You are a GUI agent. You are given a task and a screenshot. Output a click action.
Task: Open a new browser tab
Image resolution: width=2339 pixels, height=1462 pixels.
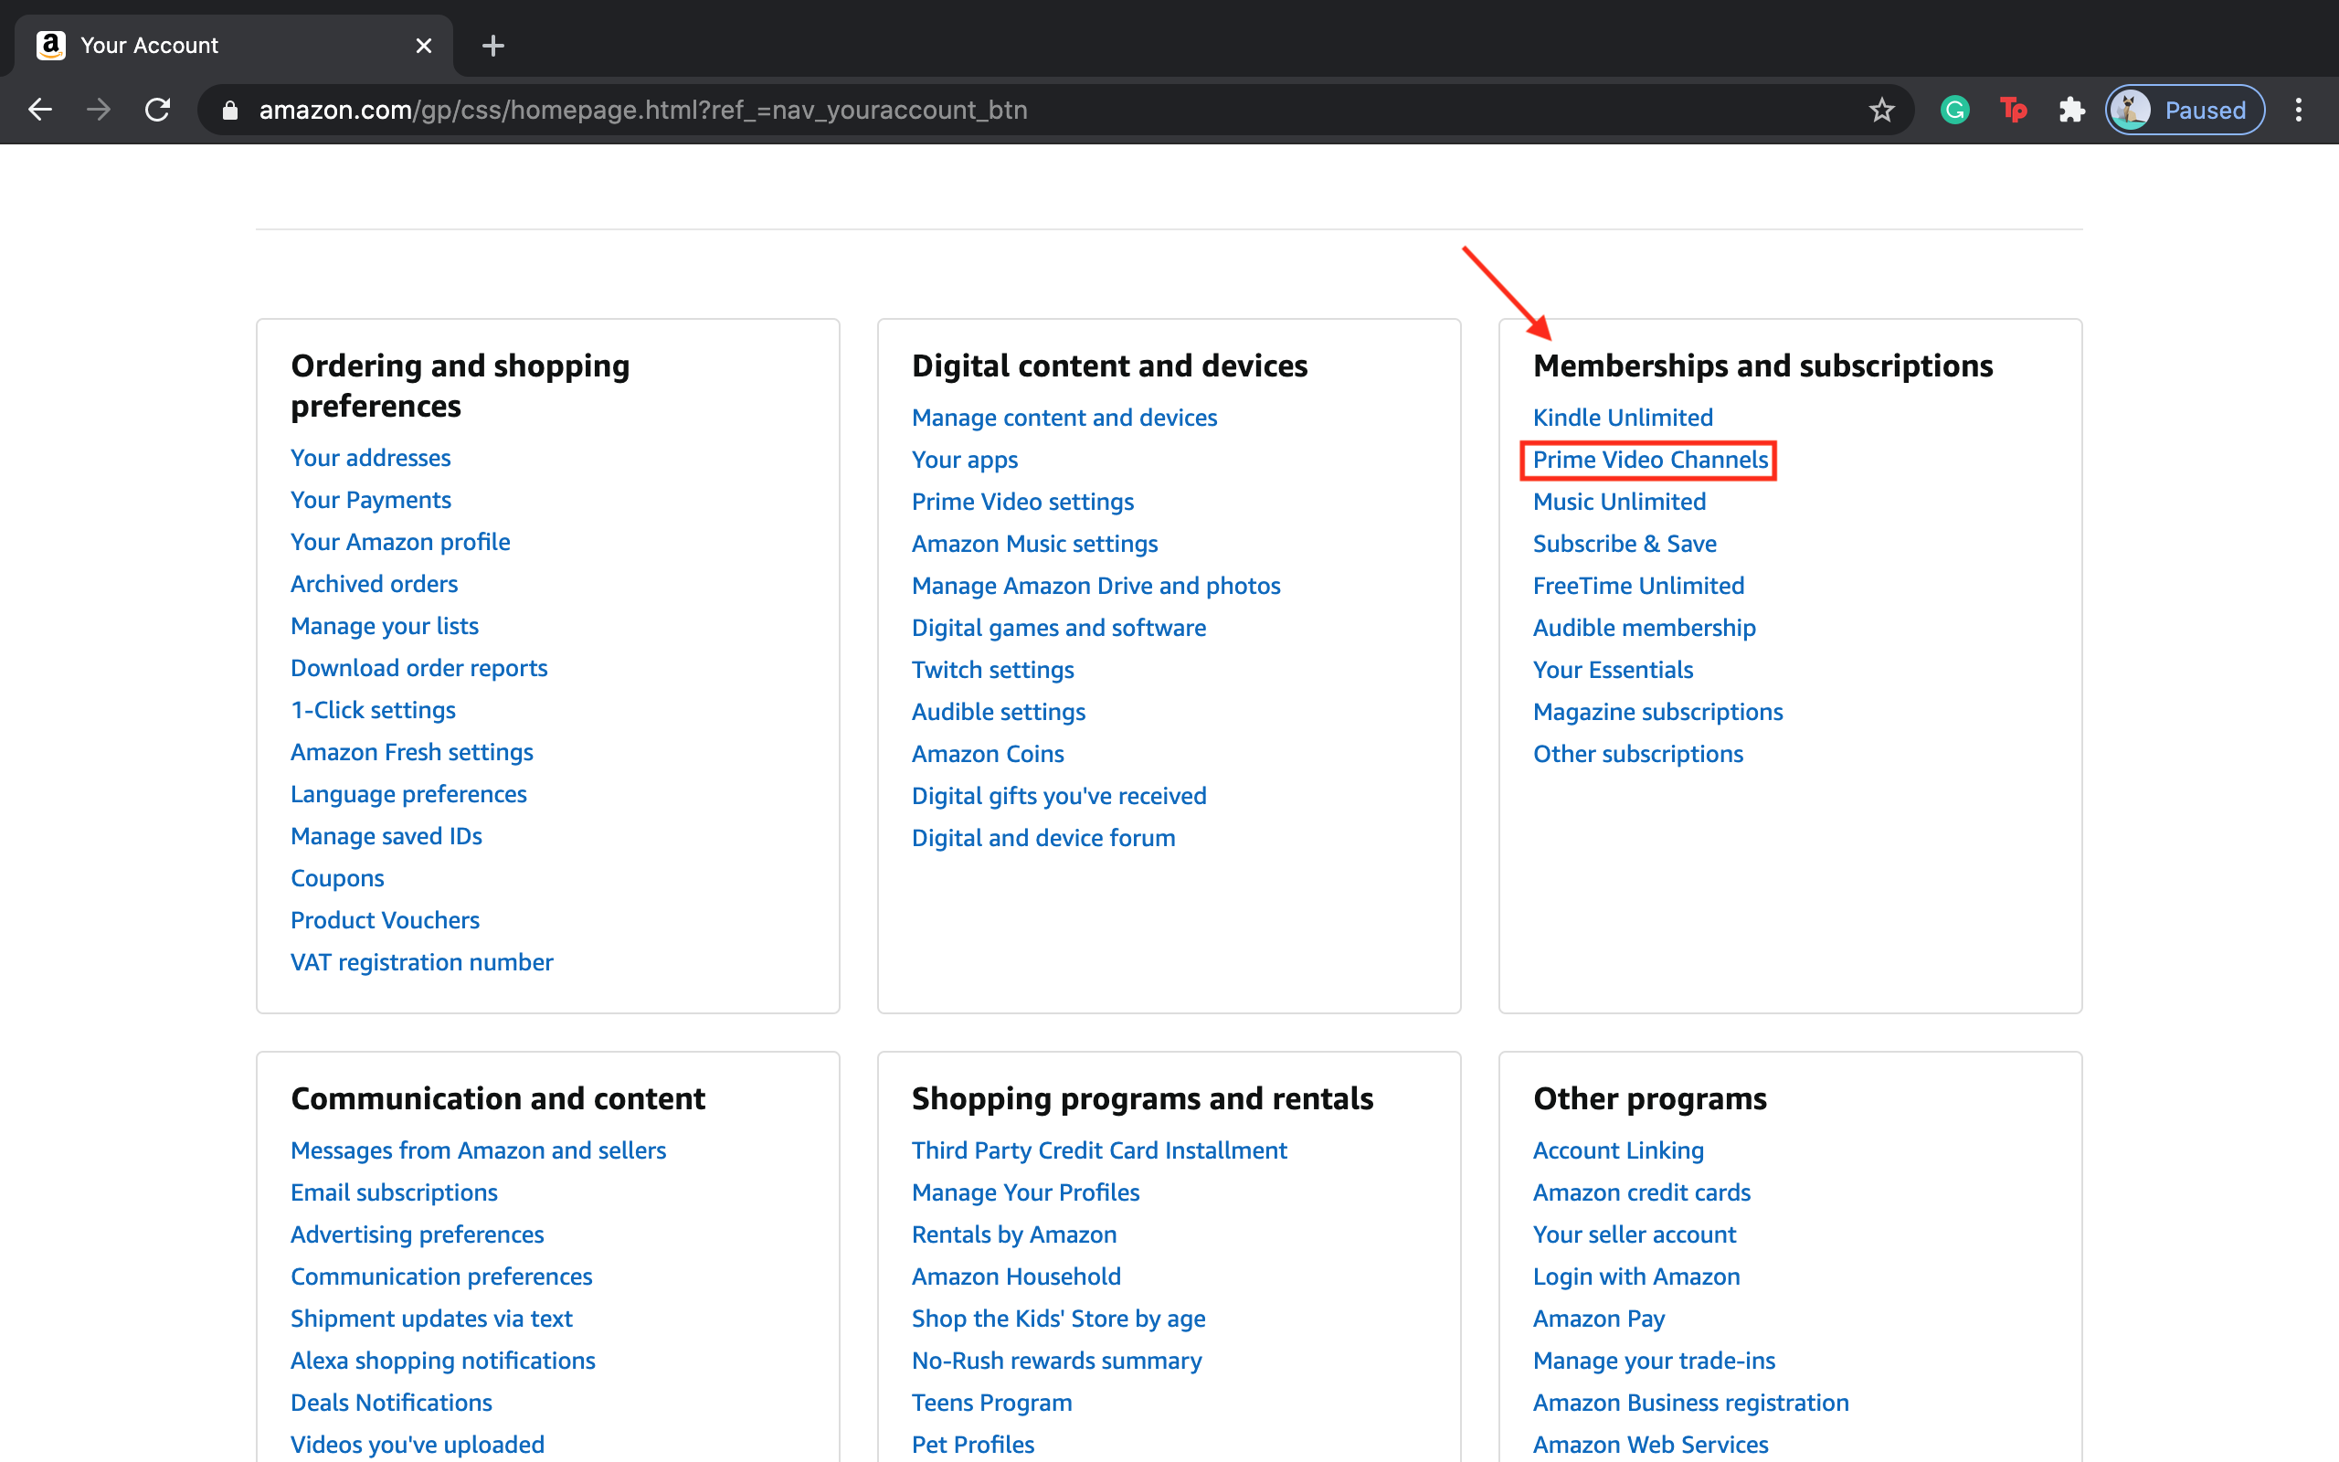coord(493,46)
